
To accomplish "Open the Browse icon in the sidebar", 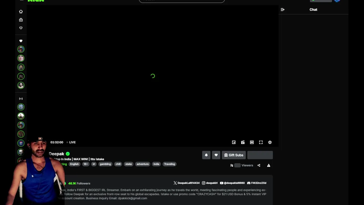I will pos(21,20).
